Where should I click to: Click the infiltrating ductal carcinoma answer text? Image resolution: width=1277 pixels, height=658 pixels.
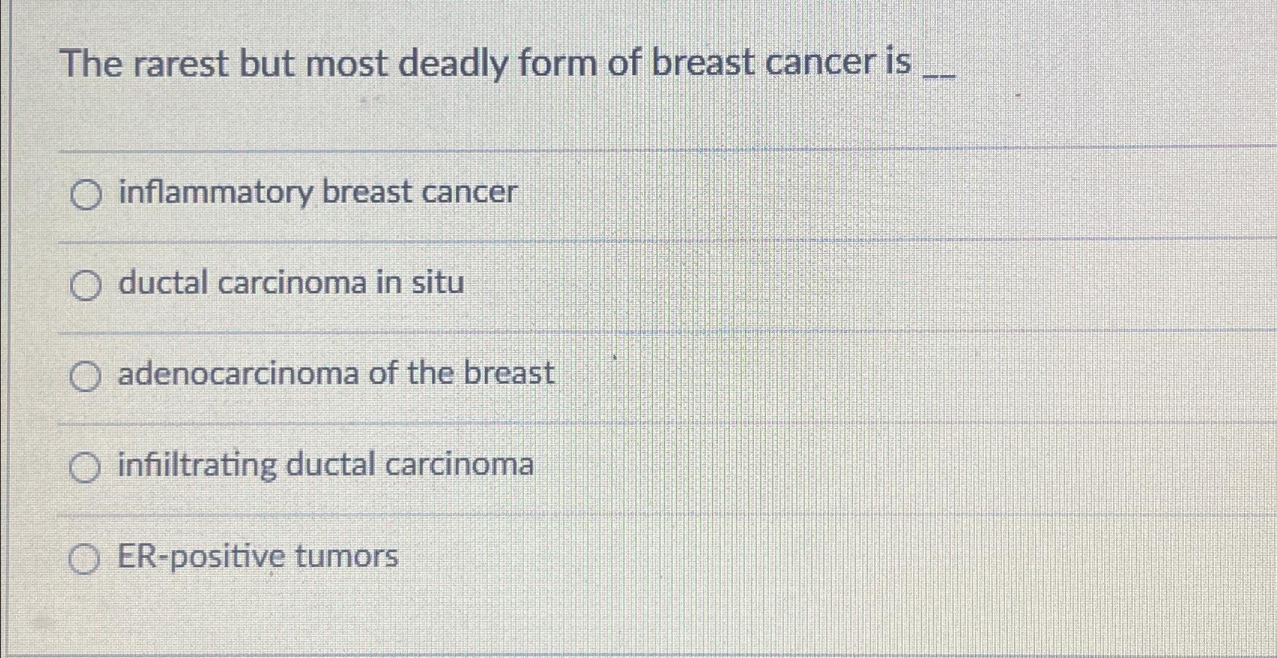tap(325, 466)
